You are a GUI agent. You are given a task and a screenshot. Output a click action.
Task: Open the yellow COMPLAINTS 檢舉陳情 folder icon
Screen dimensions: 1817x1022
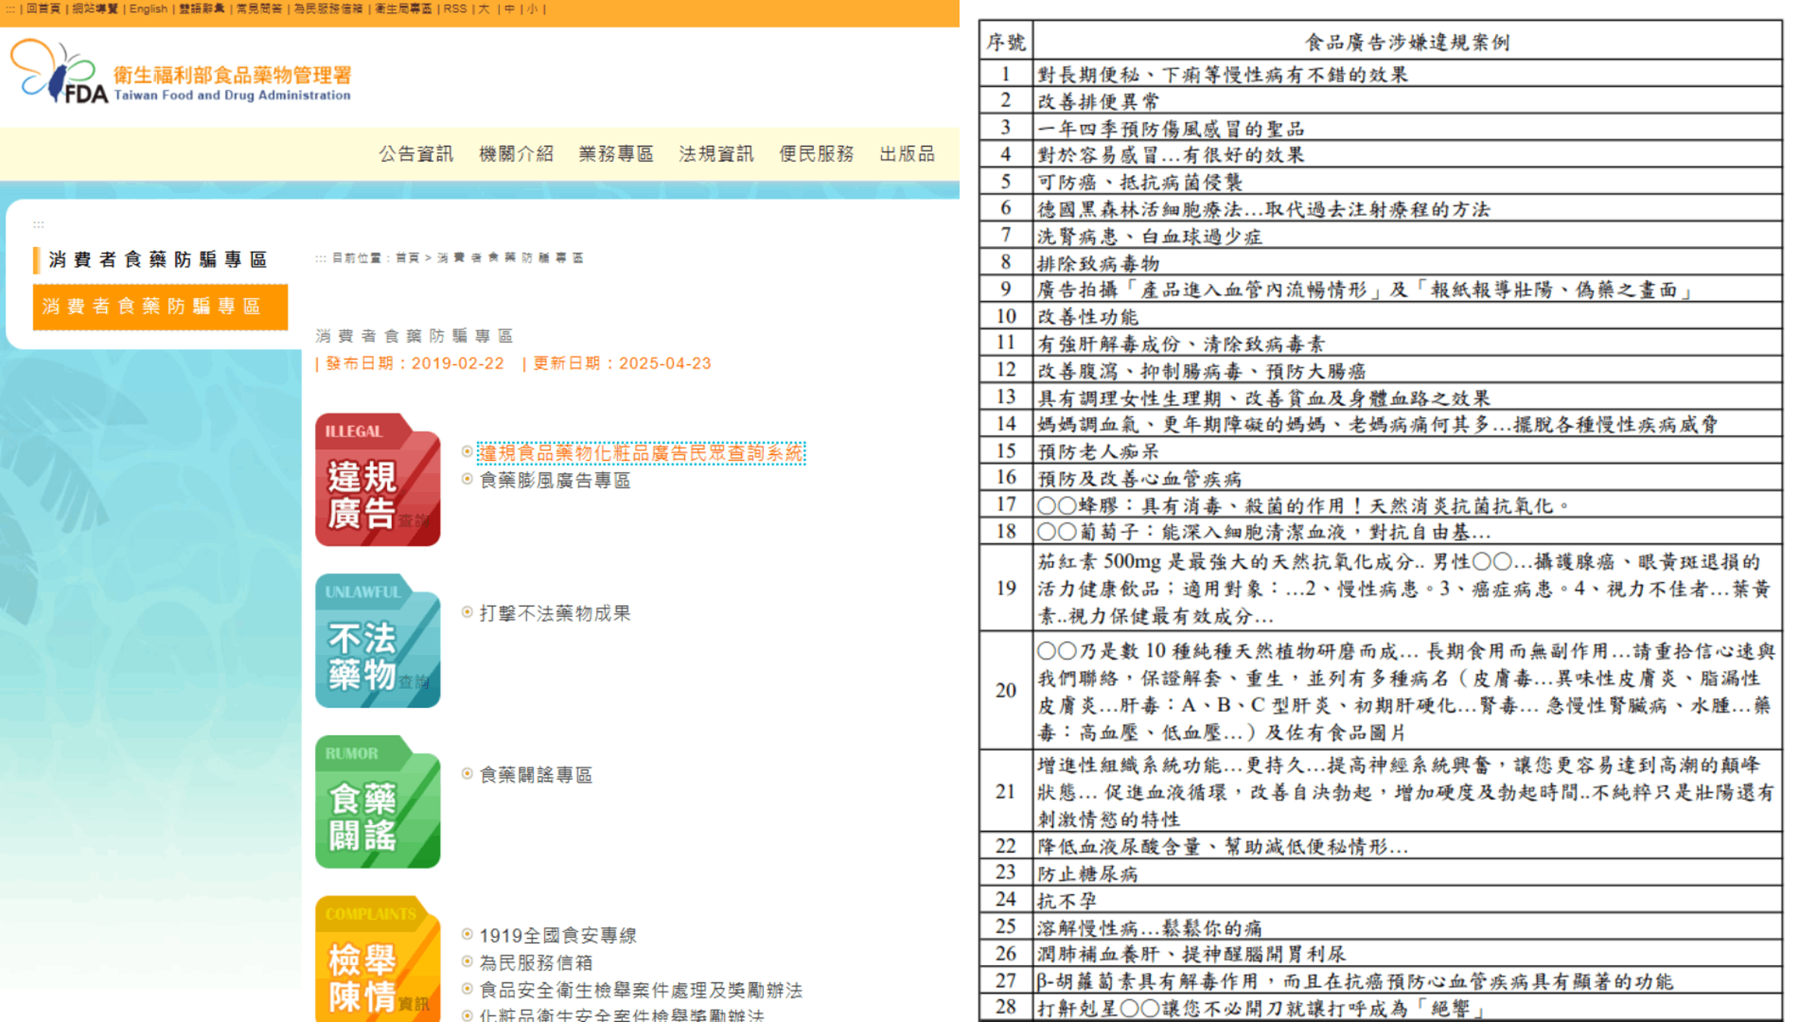coord(378,959)
